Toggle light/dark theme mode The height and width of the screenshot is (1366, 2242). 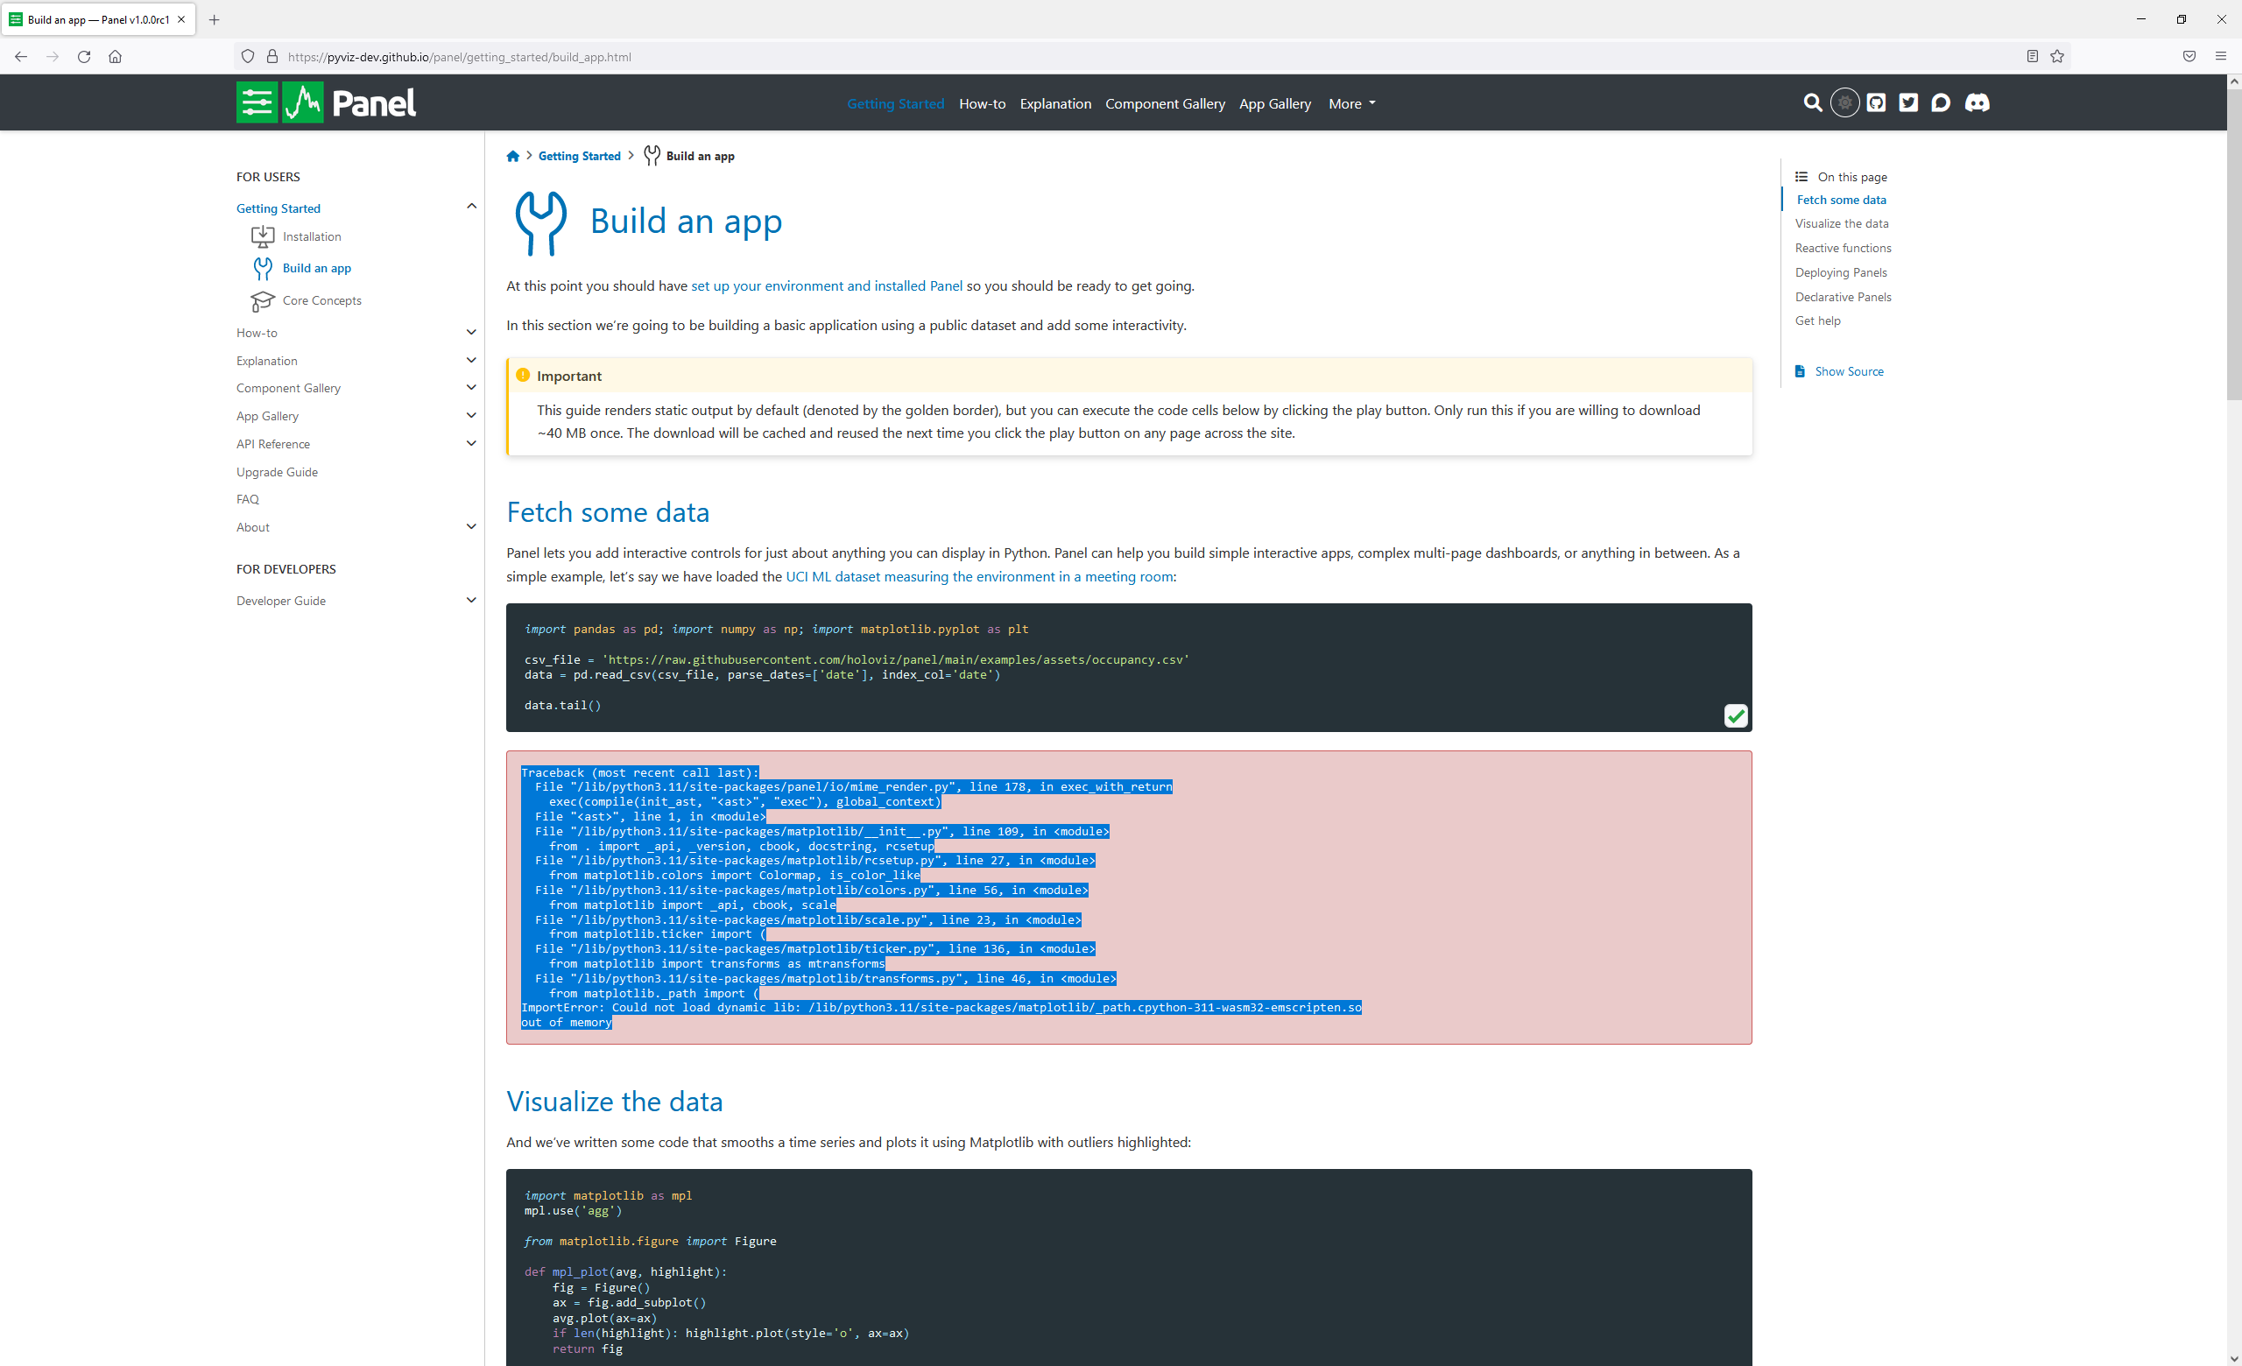coord(1844,102)
